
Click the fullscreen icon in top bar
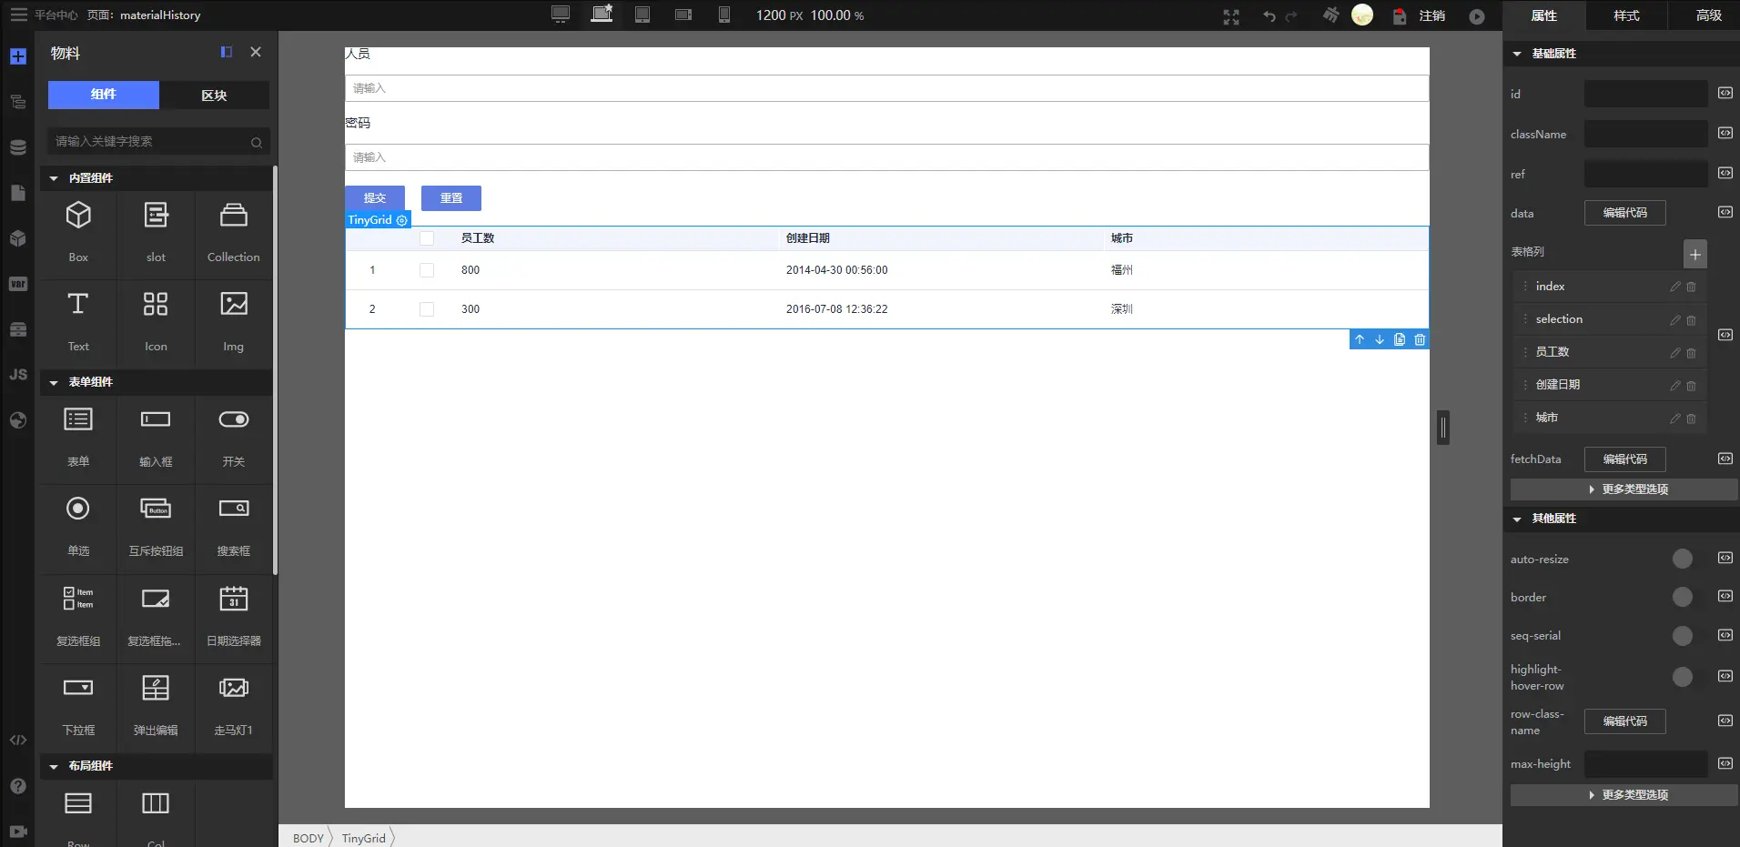tap(1230, 16)
